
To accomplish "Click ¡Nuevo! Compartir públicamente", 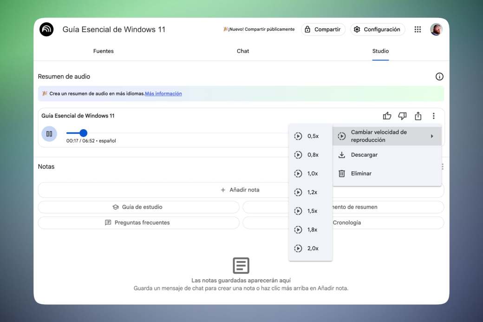I will click(259, 29).
